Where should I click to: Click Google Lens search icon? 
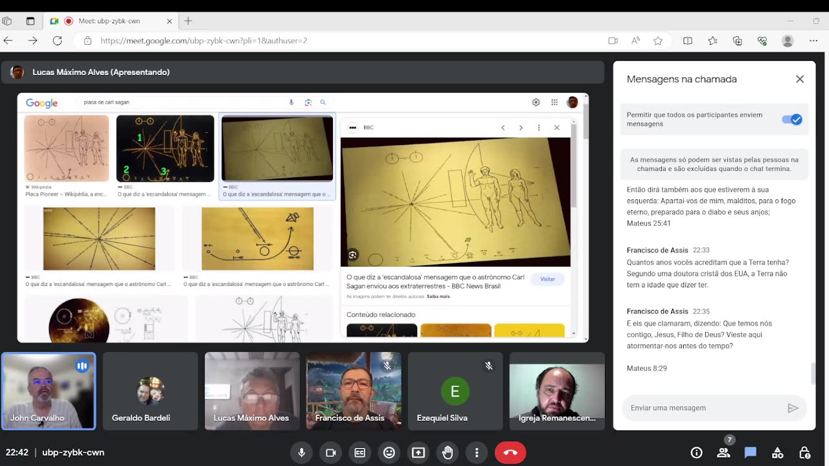tap(308, 102)
